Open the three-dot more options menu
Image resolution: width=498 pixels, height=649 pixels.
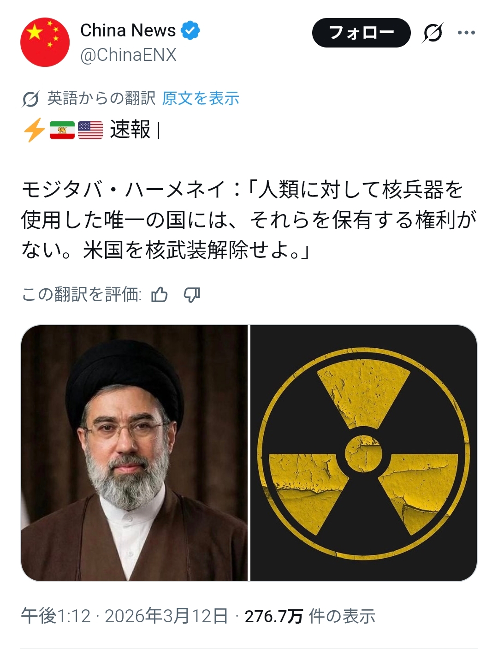point(466,33)
